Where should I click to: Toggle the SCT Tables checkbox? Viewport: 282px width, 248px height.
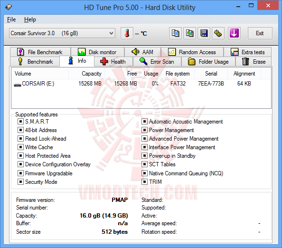pyautogui.click(x=144, y=164)
